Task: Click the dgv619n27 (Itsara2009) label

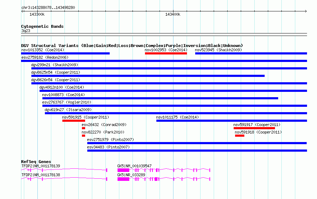Action: 68,110
